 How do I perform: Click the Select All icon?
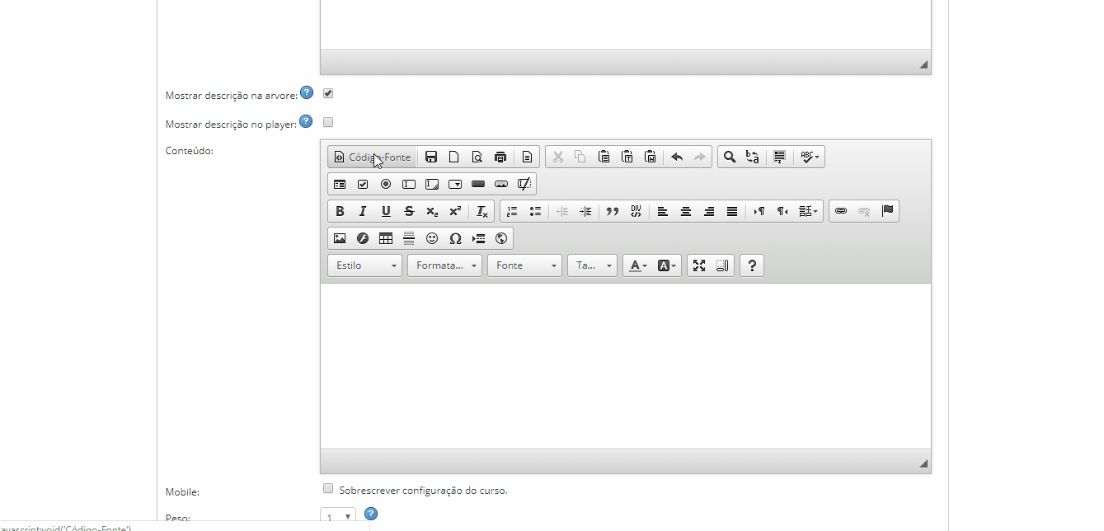(x=780, y=157)
